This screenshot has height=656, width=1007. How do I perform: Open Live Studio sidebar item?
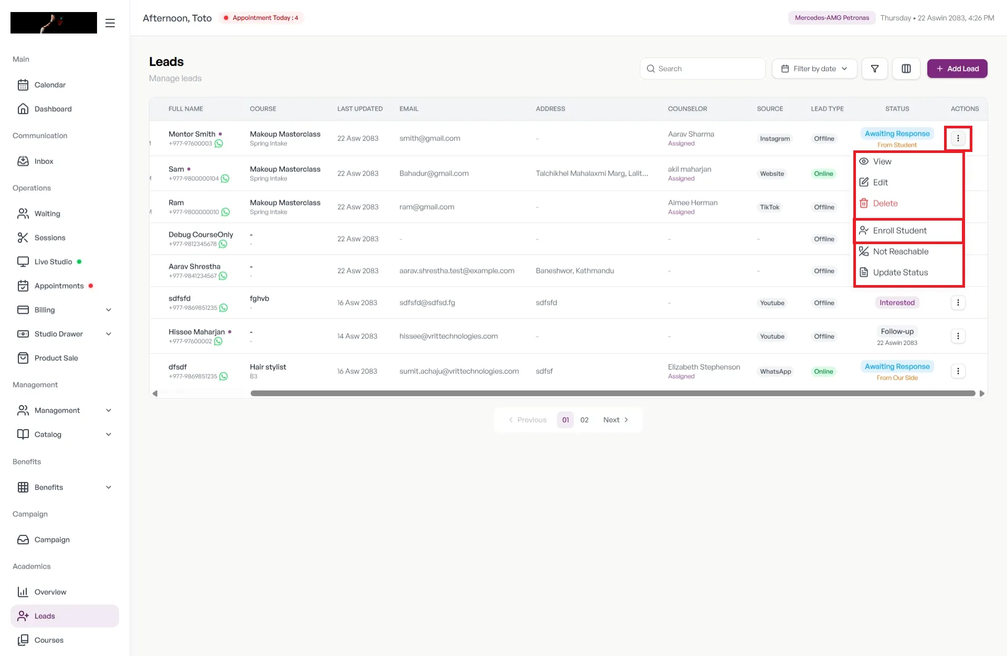(x=65, y=262)
